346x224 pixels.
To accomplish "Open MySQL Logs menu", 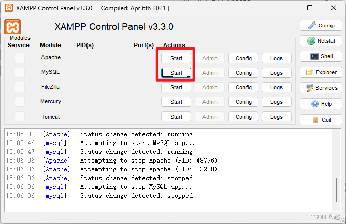I will coord(277,73).
